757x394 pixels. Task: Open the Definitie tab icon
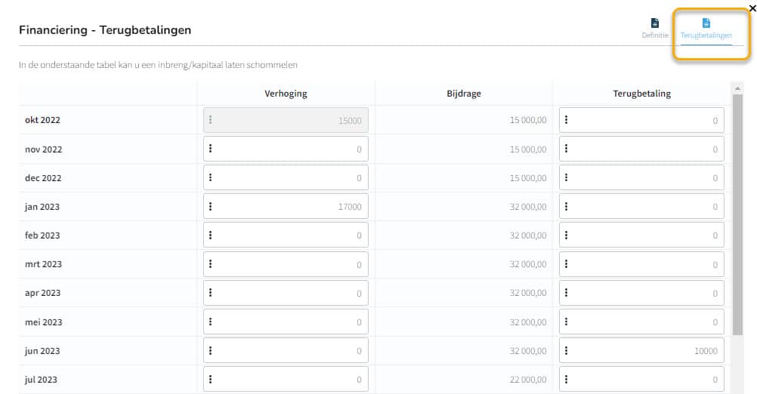click(655, 23)
